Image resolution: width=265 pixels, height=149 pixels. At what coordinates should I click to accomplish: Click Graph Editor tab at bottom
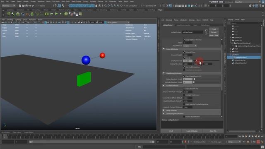point(29,132)
